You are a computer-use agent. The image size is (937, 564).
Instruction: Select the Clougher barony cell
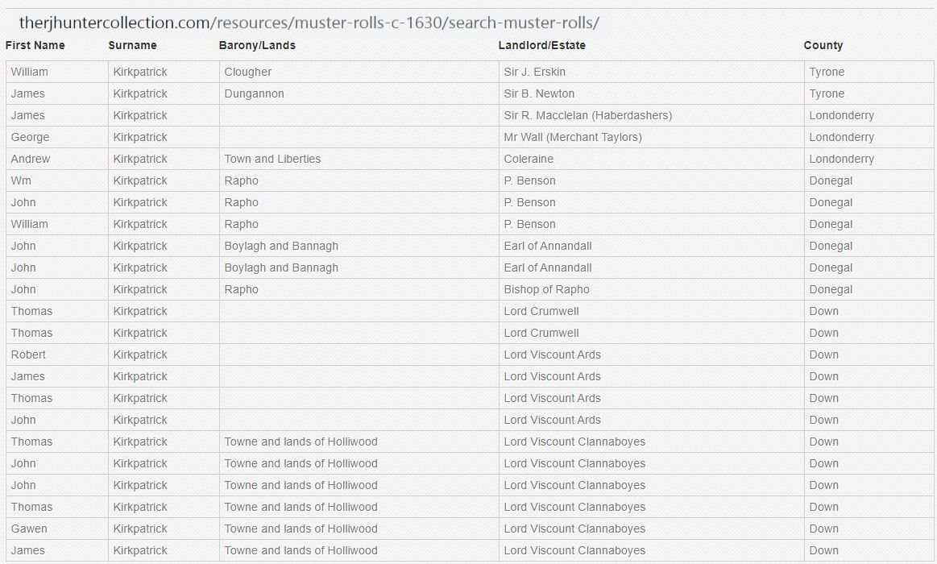tap(248, 72)
